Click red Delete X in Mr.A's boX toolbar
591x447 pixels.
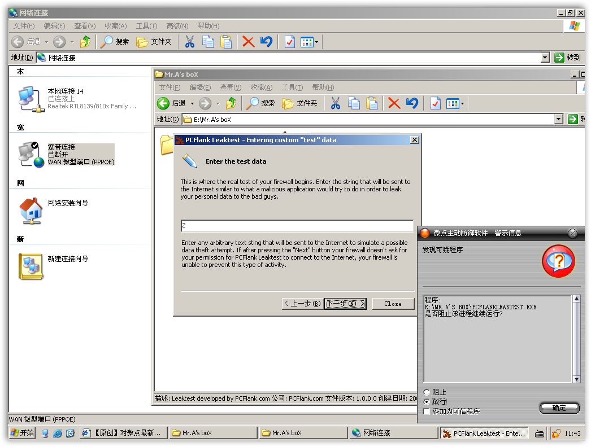pos(394,103)
